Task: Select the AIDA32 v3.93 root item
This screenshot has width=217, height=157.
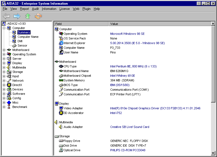Action: click(16, 24)
